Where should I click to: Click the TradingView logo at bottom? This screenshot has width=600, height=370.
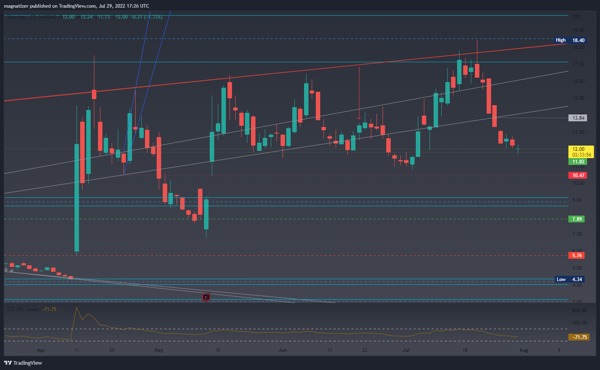click(x=23, y=363)
